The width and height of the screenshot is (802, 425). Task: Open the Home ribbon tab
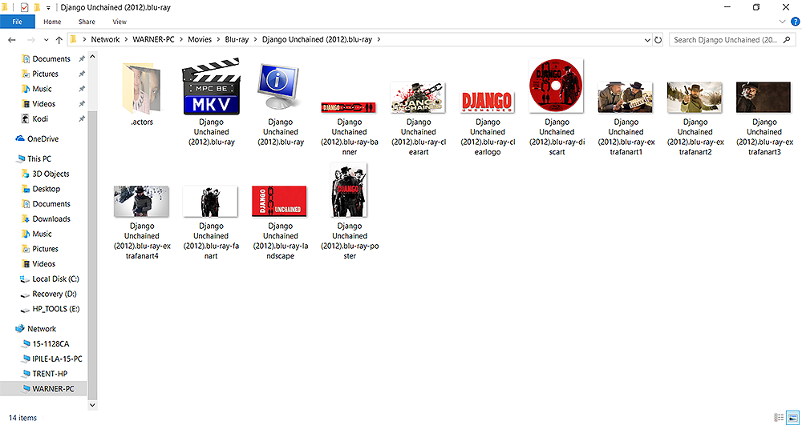52,22
